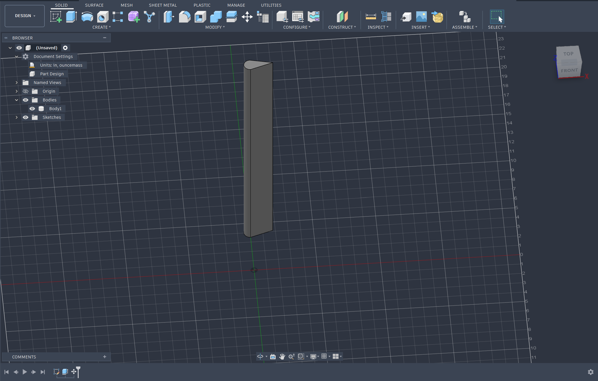Select the Shell tool
The width and height of the screenshot is (598, 381).
point(200,17)
